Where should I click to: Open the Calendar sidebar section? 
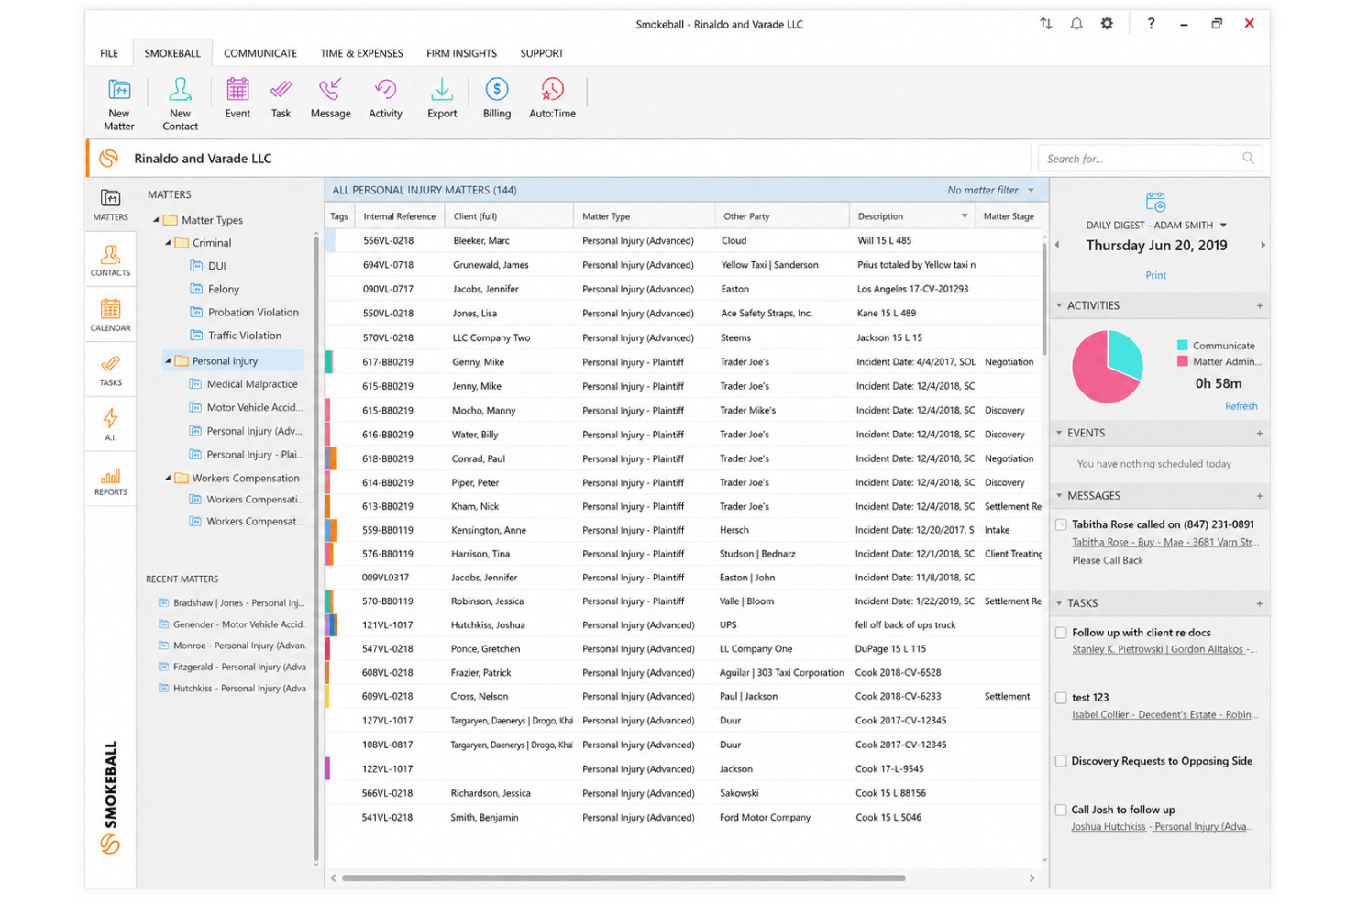[x=110, y=315]
